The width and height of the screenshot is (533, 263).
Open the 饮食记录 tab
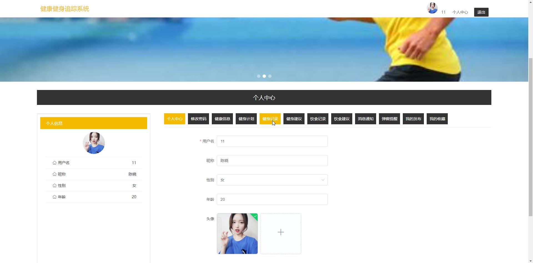(x=318, y=119)
